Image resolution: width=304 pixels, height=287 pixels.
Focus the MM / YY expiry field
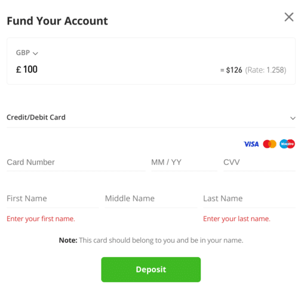(x=184, y=163)
